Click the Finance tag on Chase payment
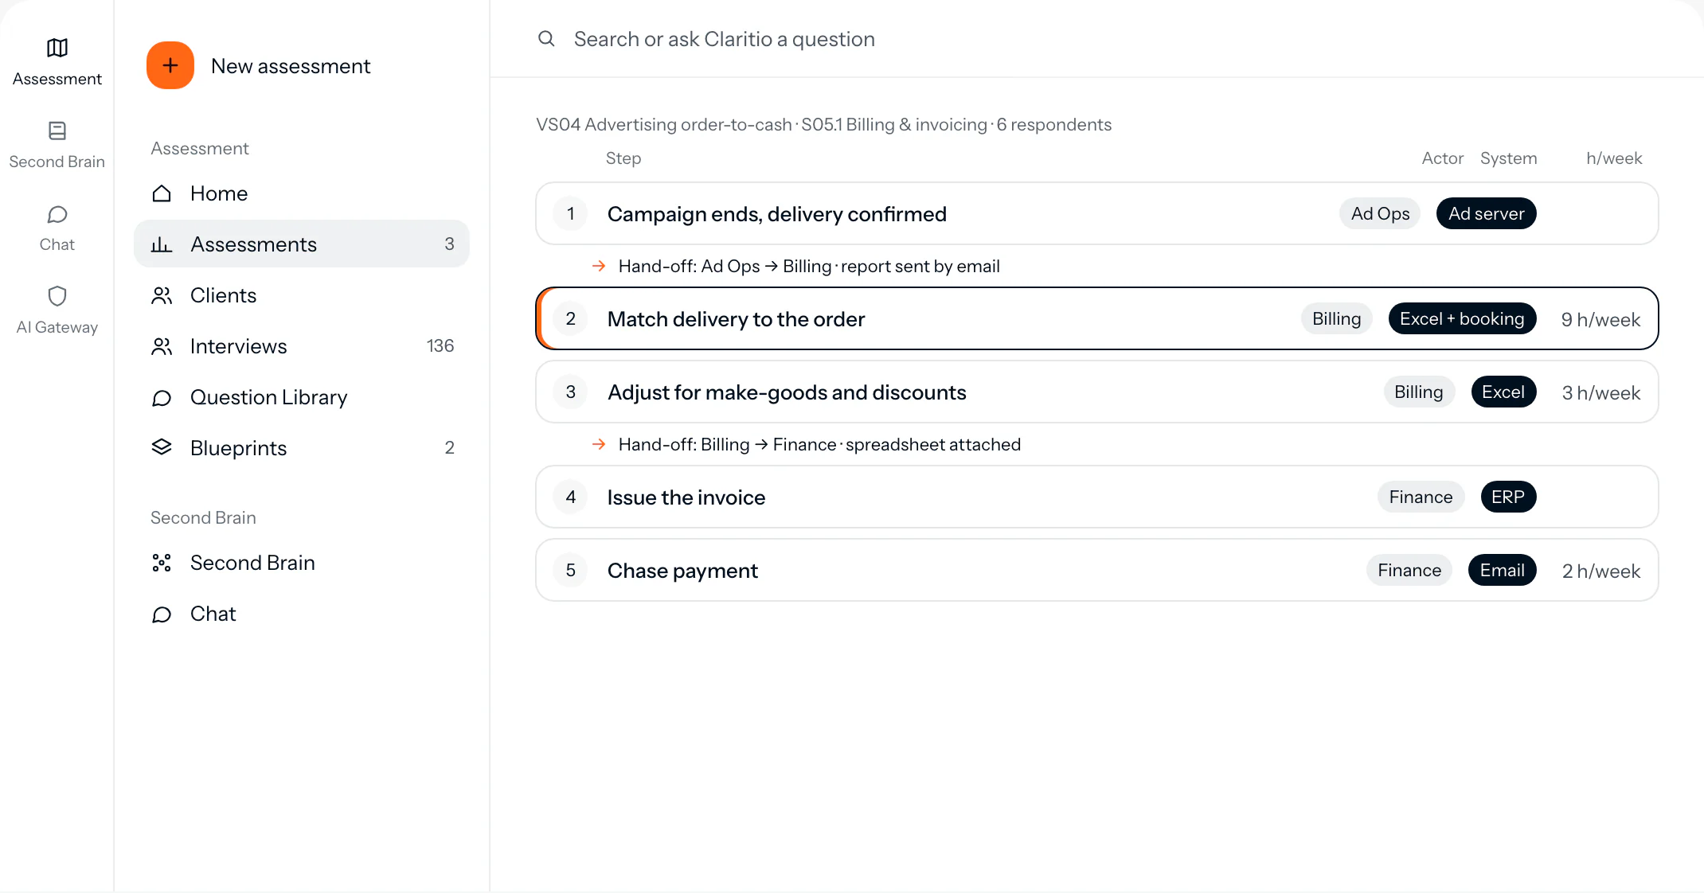Image resolution: width=1704 pixels, height=893 pixels. tap(1409, 570)
